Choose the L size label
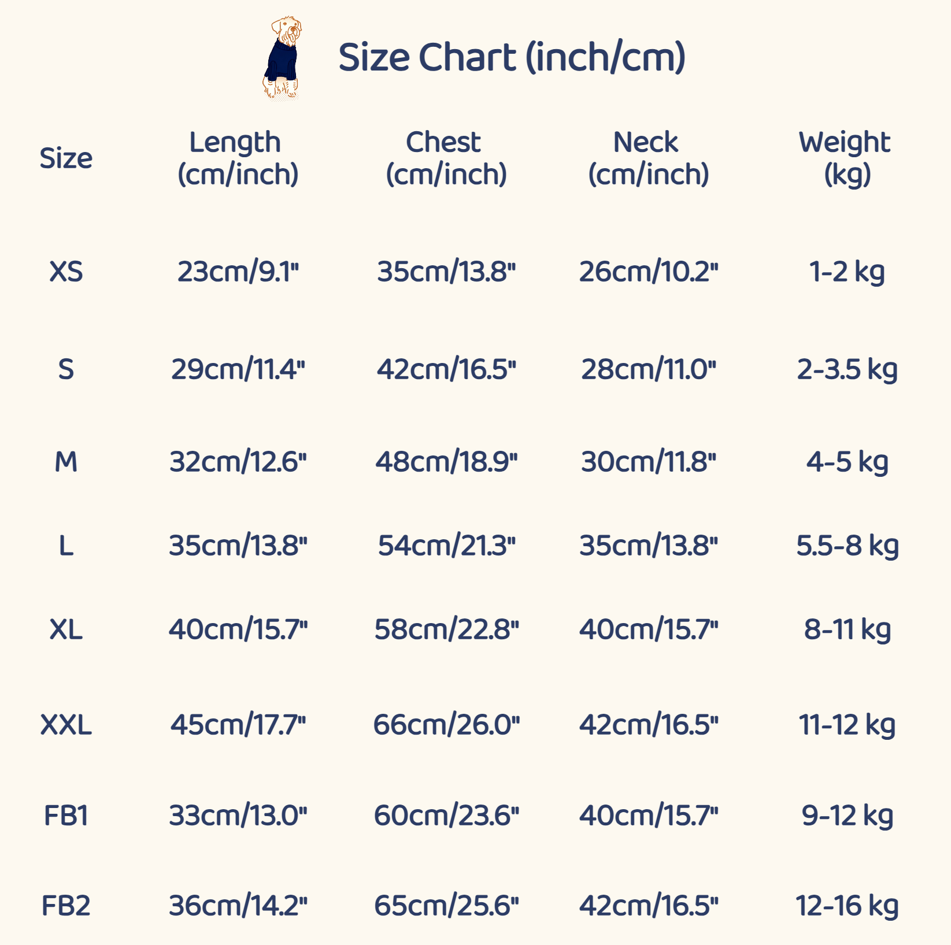Viewport: 951px width, 945px height. [66, 546]
